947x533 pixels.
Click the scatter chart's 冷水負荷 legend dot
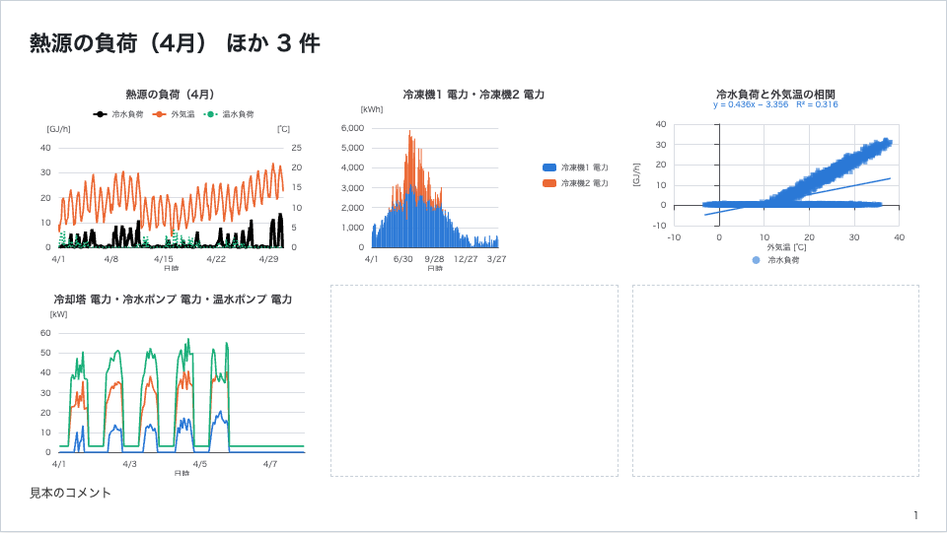coord(756,260)
